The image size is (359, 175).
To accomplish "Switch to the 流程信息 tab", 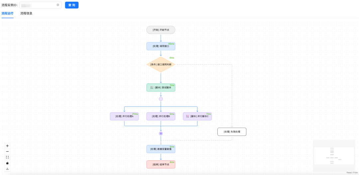I will pos(26,14).
